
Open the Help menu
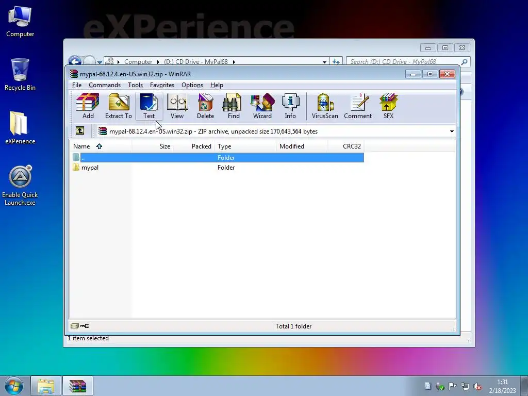click(217, 85)
